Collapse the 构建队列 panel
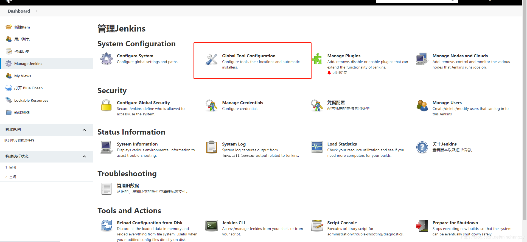This screenshot has width=527, height=242. click(84, 130)
